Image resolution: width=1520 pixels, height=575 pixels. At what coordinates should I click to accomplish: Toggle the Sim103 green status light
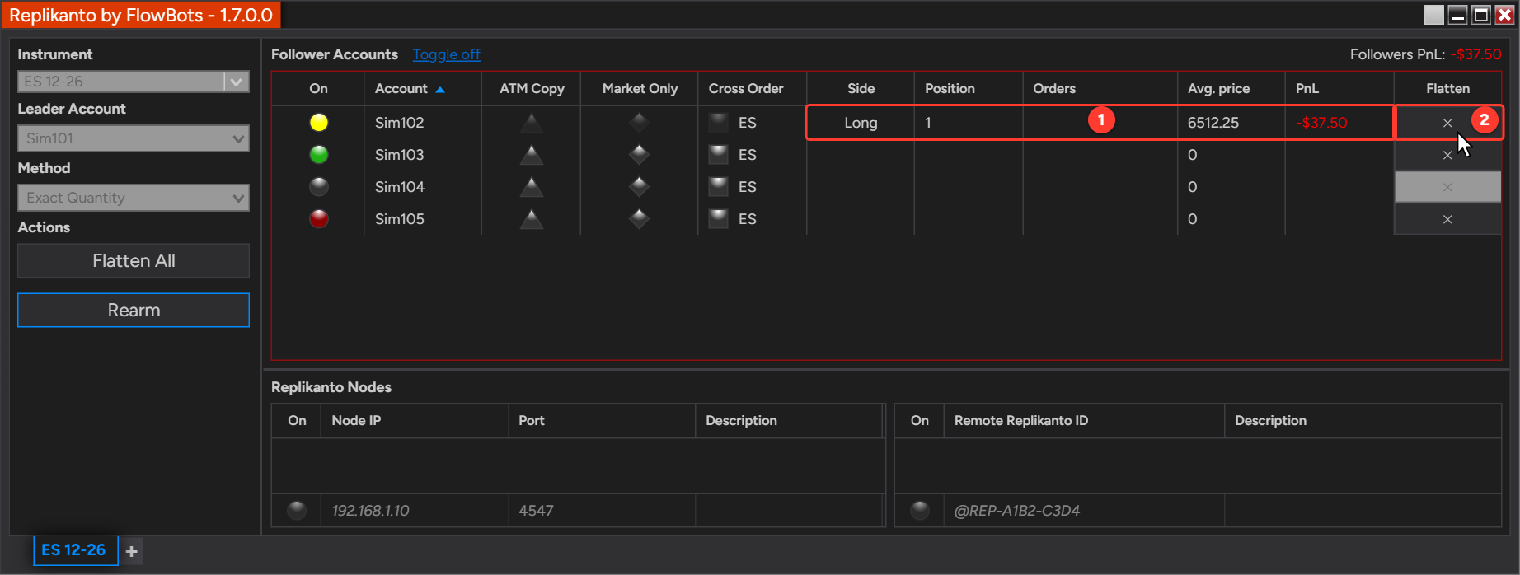pyautogui.click(x=318, y=155)
